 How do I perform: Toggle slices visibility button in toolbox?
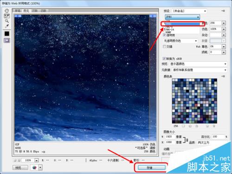point(7,40)
